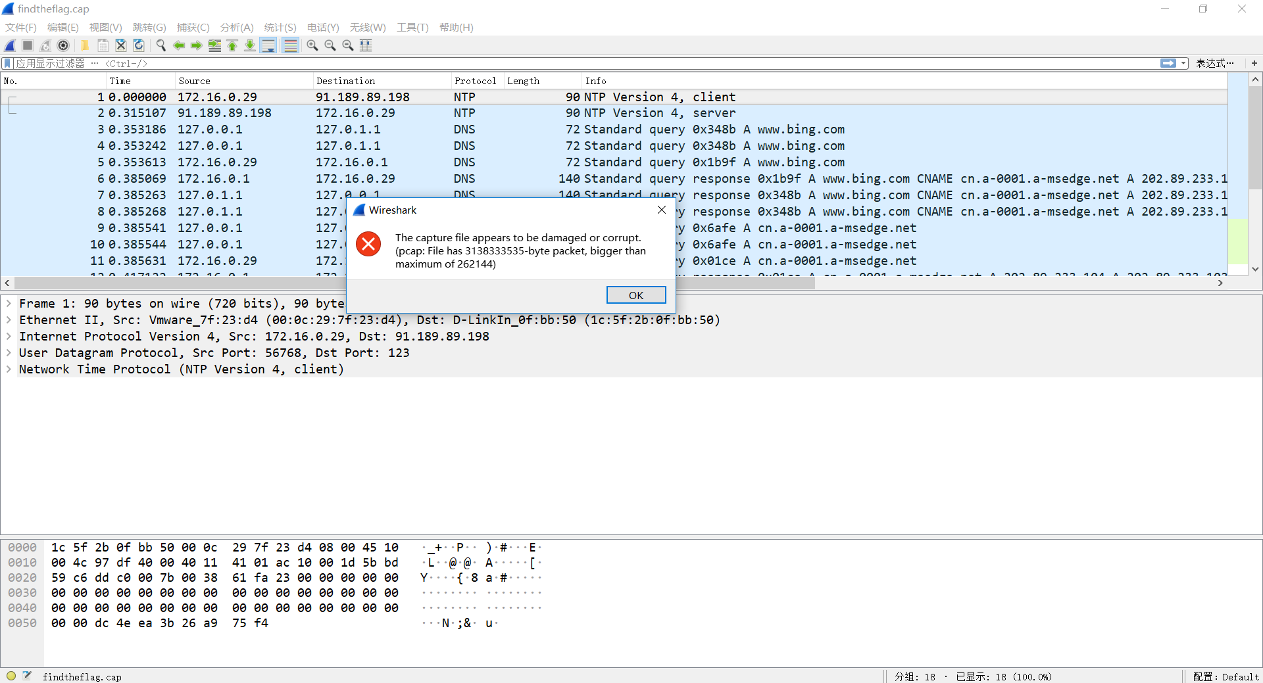Click the zoom in icon
Image resolution: width=1263 pixels, height=683 pixels.
click(312, 45)
